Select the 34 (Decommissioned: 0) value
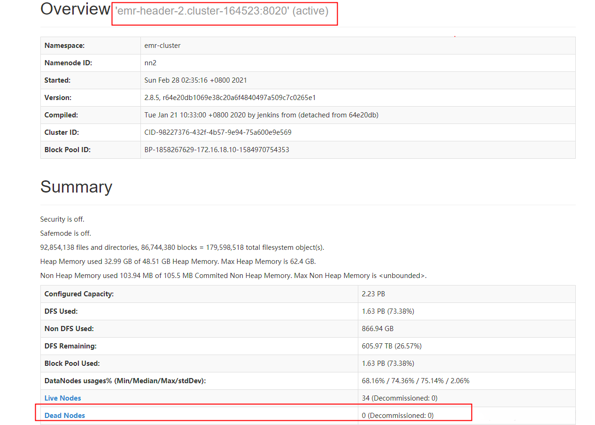This screenshot has width=595, height=425. click(x=400, y=398)
